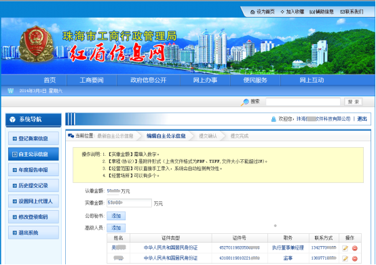Focus the 实缴金额 input field
Image resolution: width=376 pixels, height=265 pixels.
pos(129,203)
